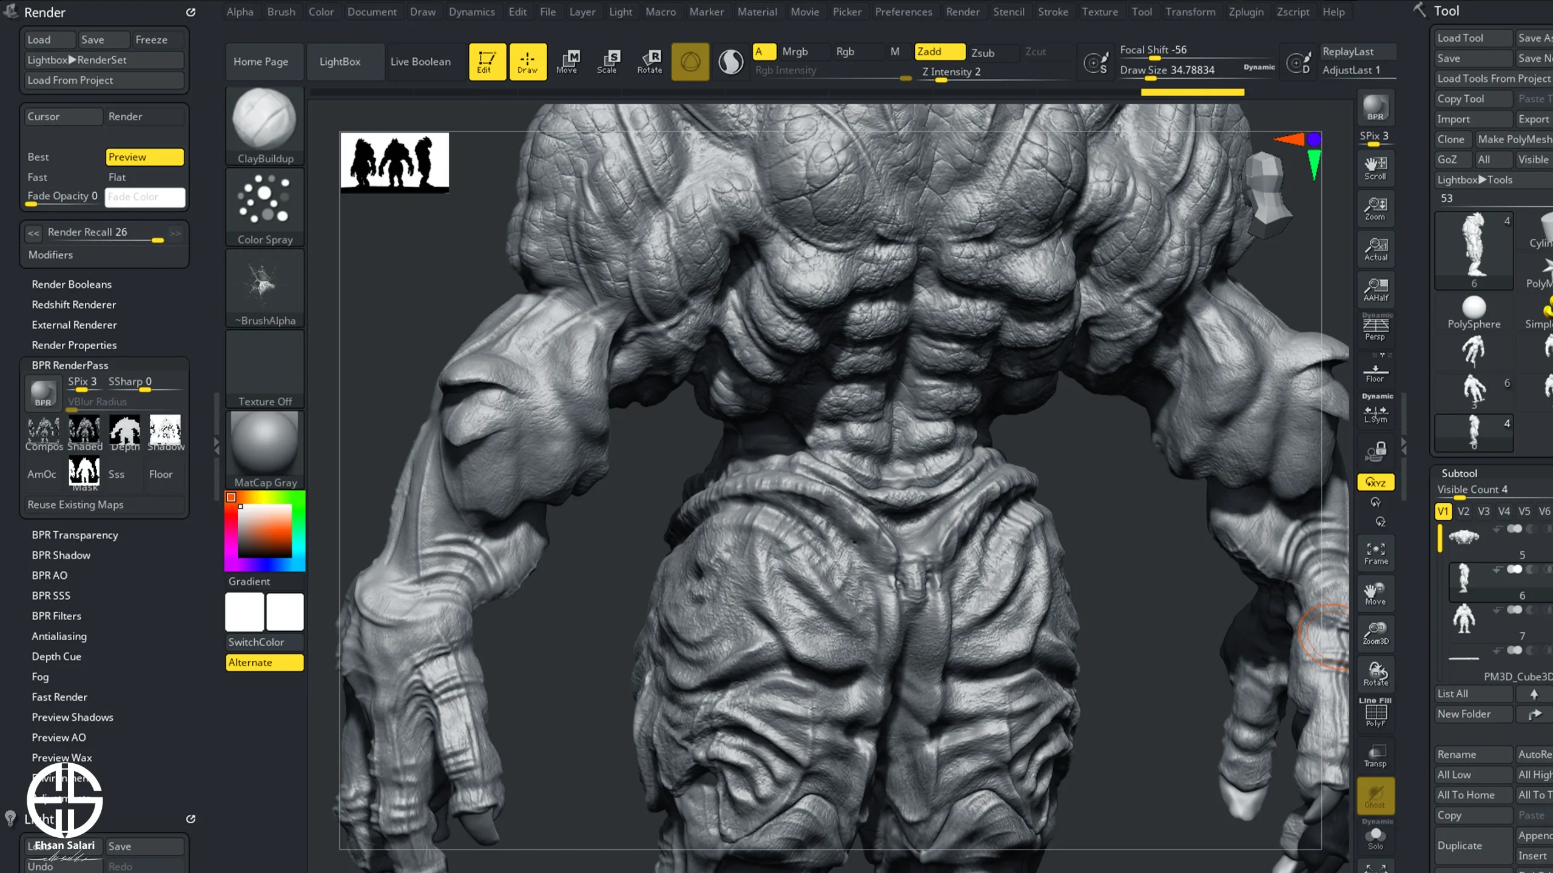This screenshot has width=1553, height=873.
Task: Click the Depth render pass thumbnail
Action: 125,433
